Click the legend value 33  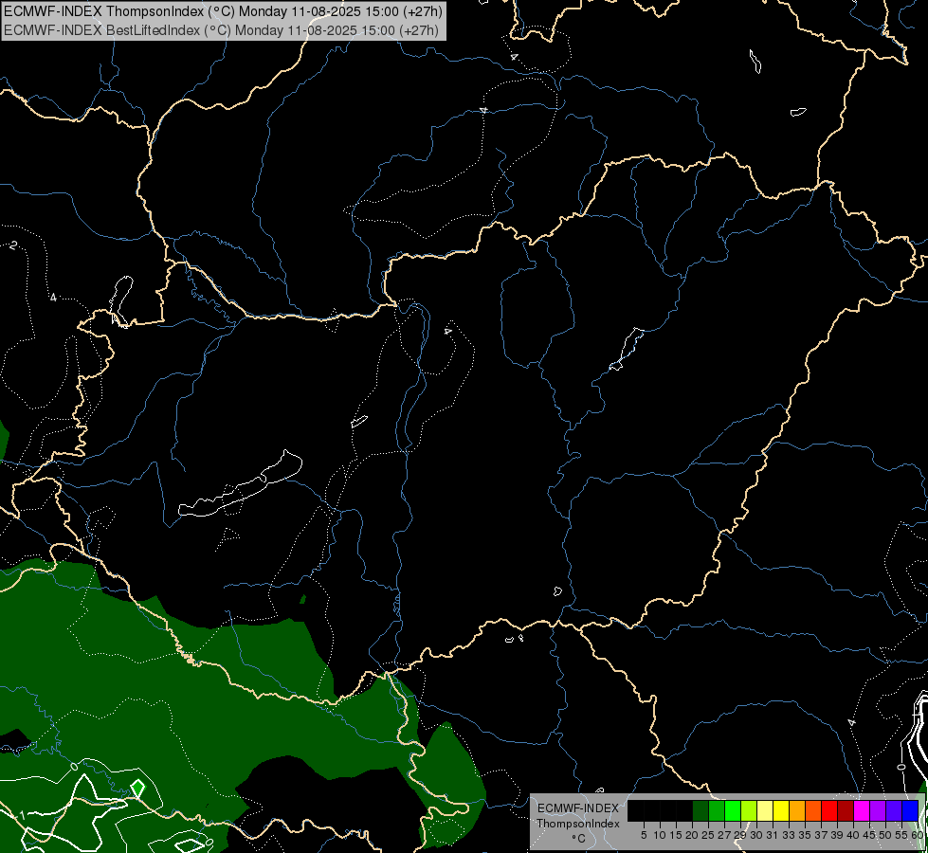[x=789, y=835]
